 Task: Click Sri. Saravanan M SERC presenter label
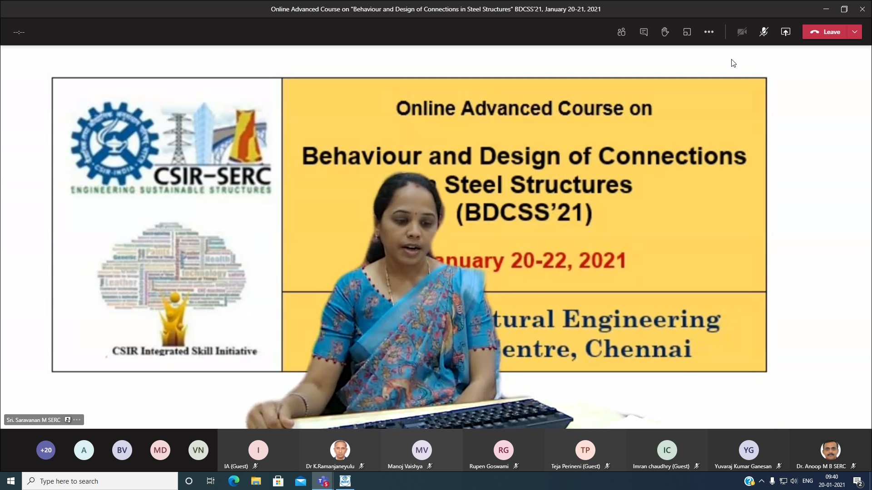click(34, 420)
